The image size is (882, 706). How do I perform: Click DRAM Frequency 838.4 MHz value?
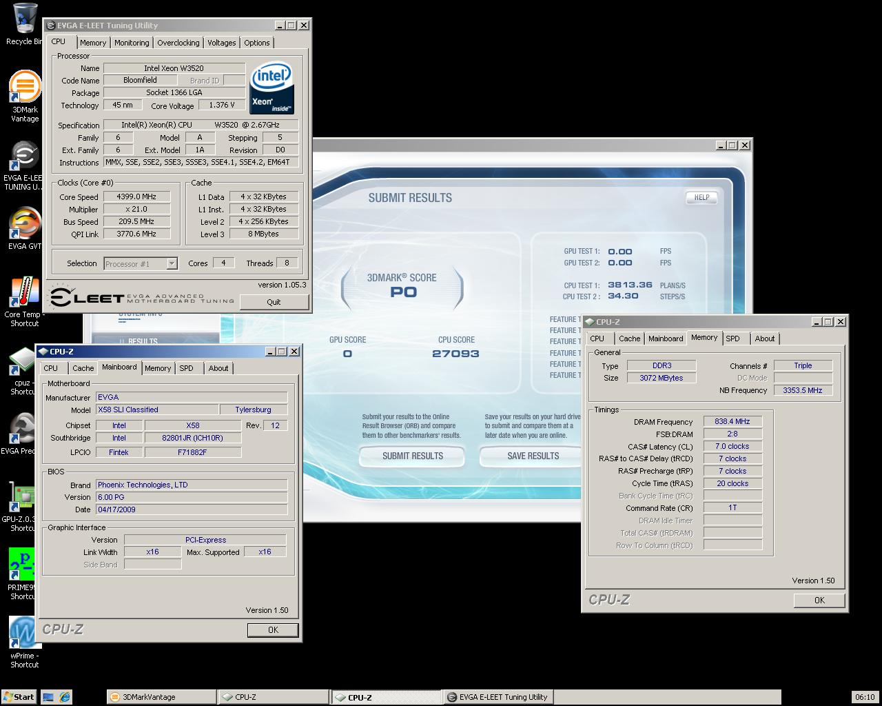(x=732, y=421)
